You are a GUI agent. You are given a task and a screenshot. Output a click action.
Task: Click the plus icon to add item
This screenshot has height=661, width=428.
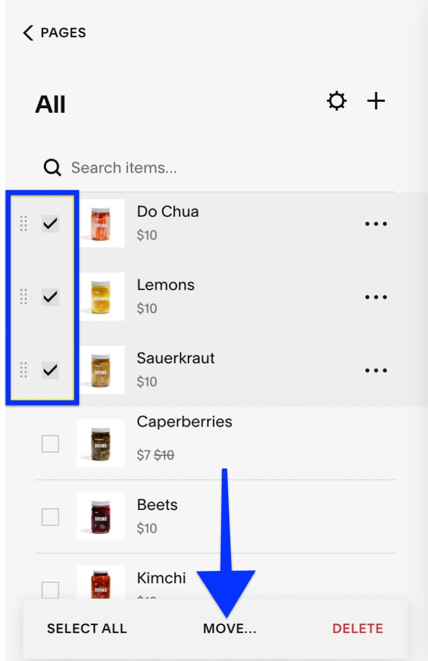coord(376,101)
